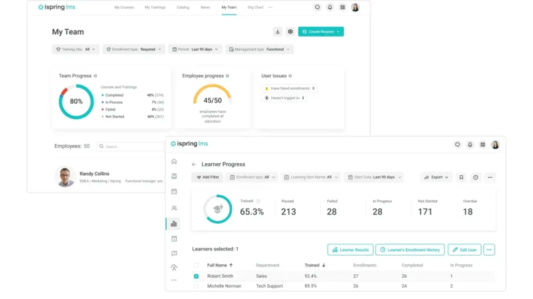This screenshot has width=533, height=299.
Task: Click the employee Search field
Action: (x=131, y=147)
